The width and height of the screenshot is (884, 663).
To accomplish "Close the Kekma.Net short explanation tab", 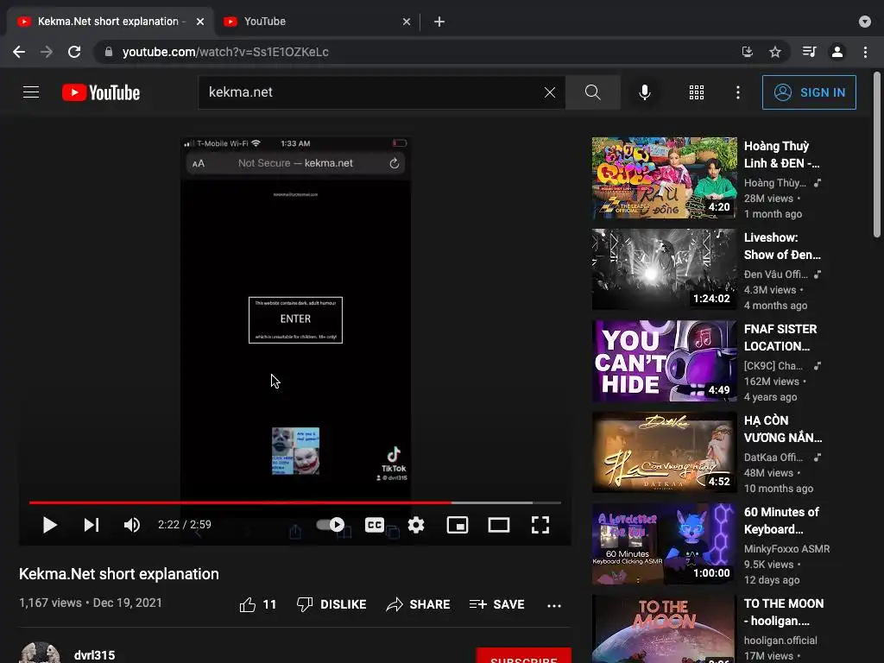I will pos(200,22).
